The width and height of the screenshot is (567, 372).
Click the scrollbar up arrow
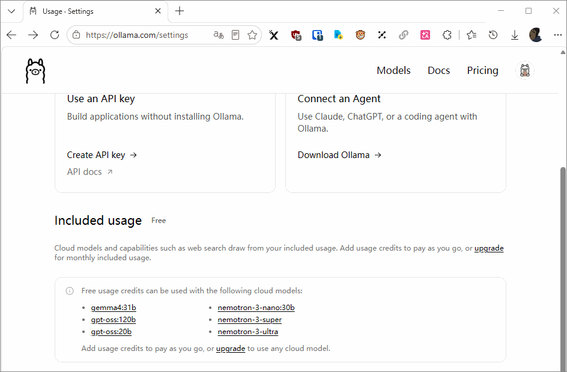click(563, 52)
